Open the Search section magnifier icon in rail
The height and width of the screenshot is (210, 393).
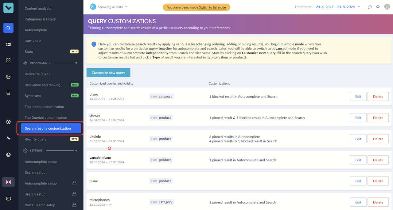click(x=8, y=28)
